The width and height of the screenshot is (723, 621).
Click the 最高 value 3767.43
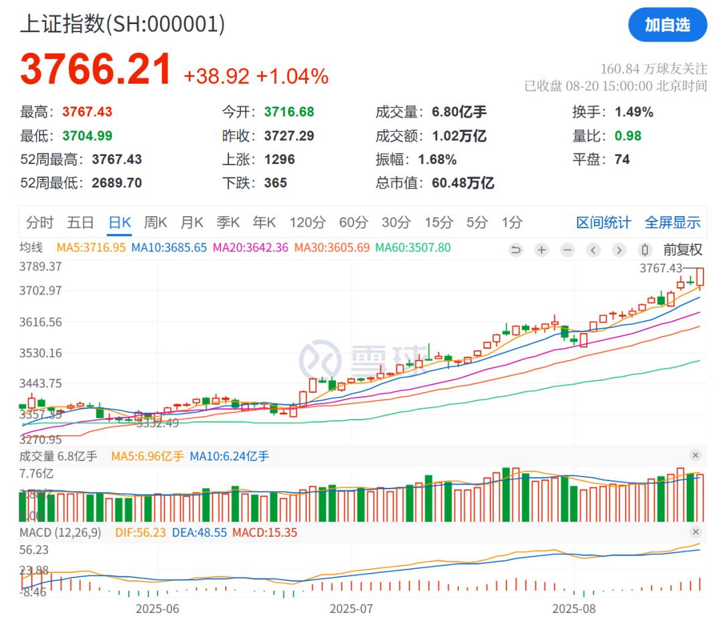(x=87, y=112)
